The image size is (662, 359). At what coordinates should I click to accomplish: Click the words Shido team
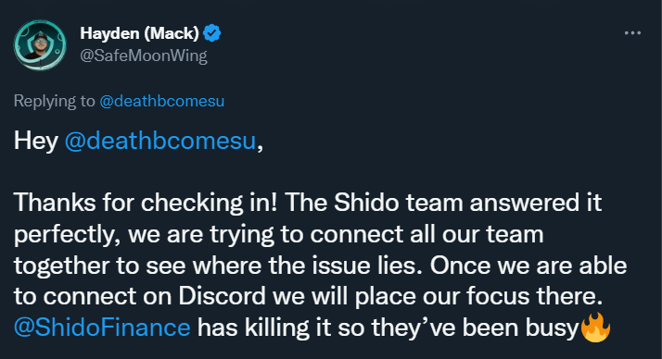tap(399, 203)
